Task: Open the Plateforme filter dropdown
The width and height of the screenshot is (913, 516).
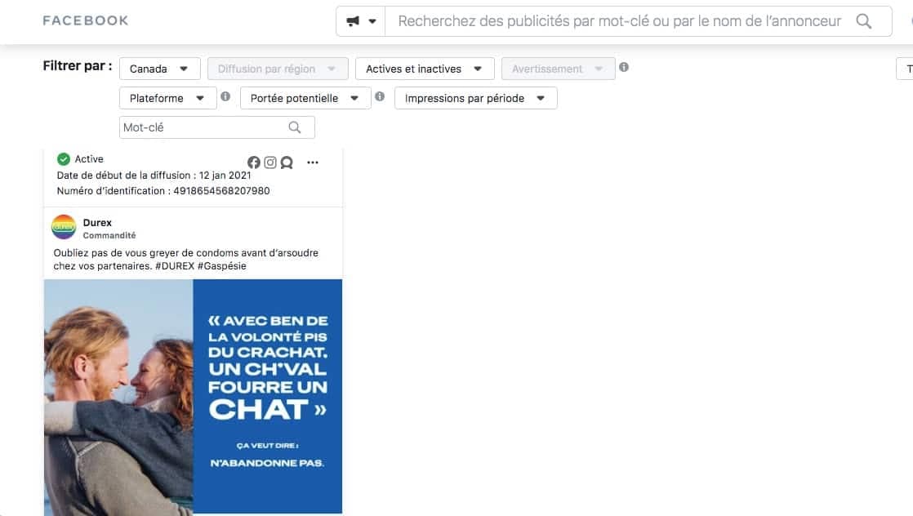Action: [x=167, y=98]
